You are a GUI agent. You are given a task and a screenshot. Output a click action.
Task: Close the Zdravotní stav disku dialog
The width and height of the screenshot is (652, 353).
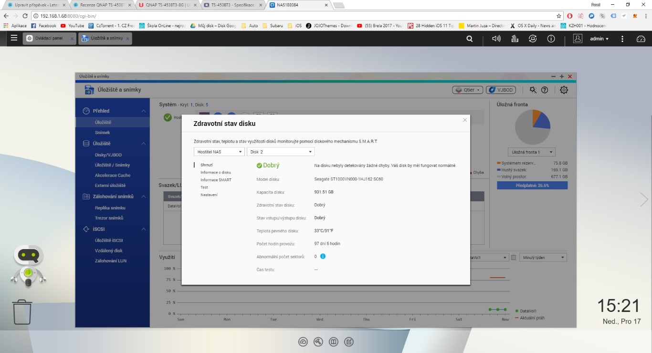pyautogui.click(x=465, y=120)
